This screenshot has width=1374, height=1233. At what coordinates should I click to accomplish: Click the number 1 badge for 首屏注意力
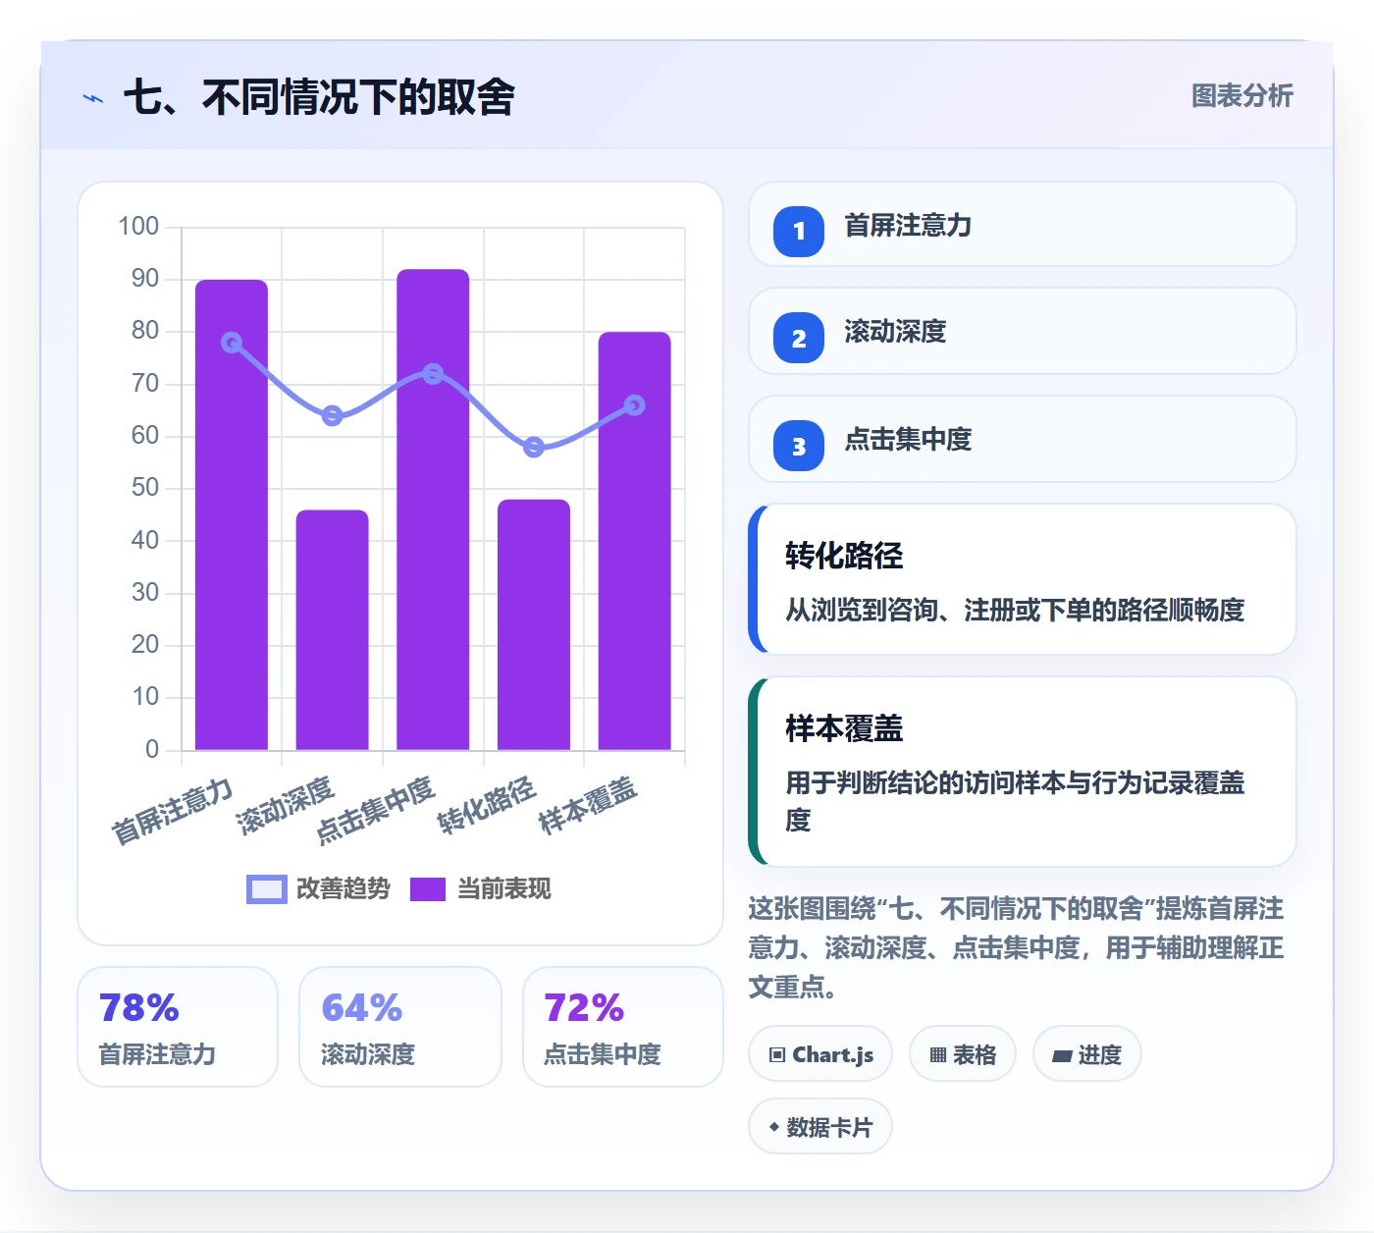click(x=799, y=232)
